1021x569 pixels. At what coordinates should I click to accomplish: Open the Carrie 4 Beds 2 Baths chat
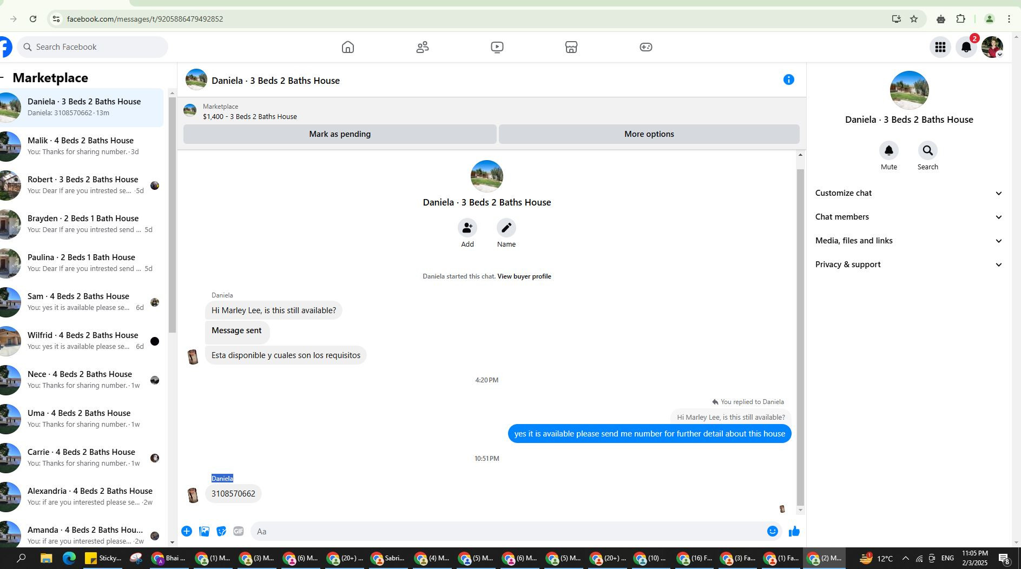tap(81, 458)
